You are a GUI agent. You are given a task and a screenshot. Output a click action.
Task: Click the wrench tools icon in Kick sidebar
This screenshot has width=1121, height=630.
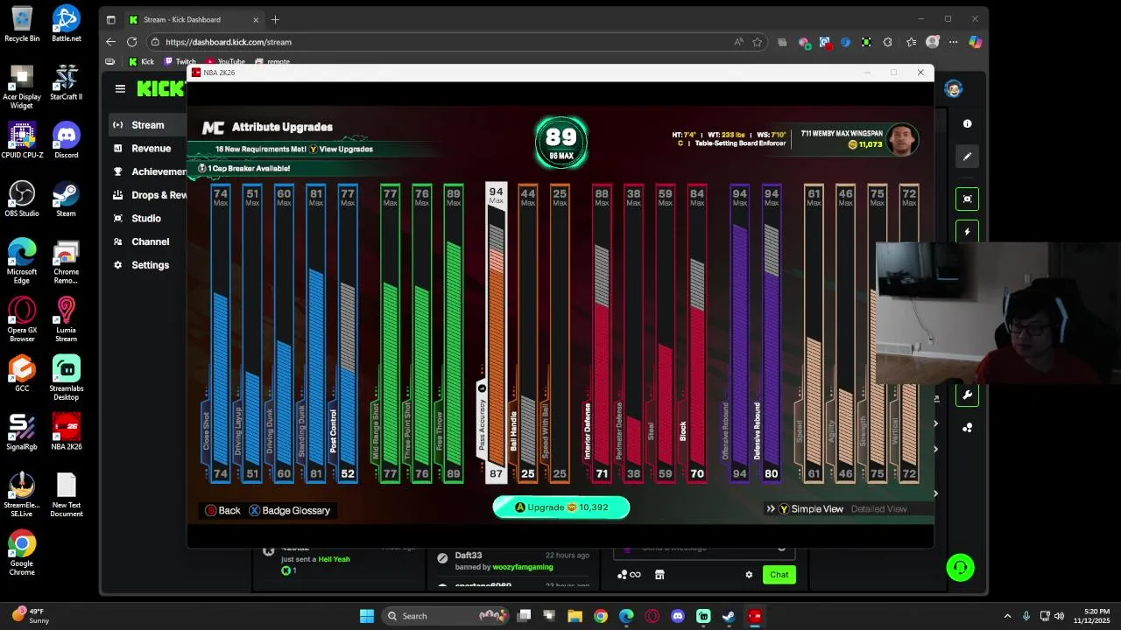967,395
